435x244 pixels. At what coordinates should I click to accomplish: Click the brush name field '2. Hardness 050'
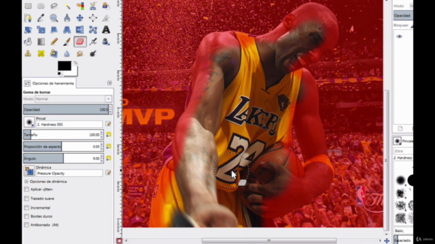pos(69,125)
